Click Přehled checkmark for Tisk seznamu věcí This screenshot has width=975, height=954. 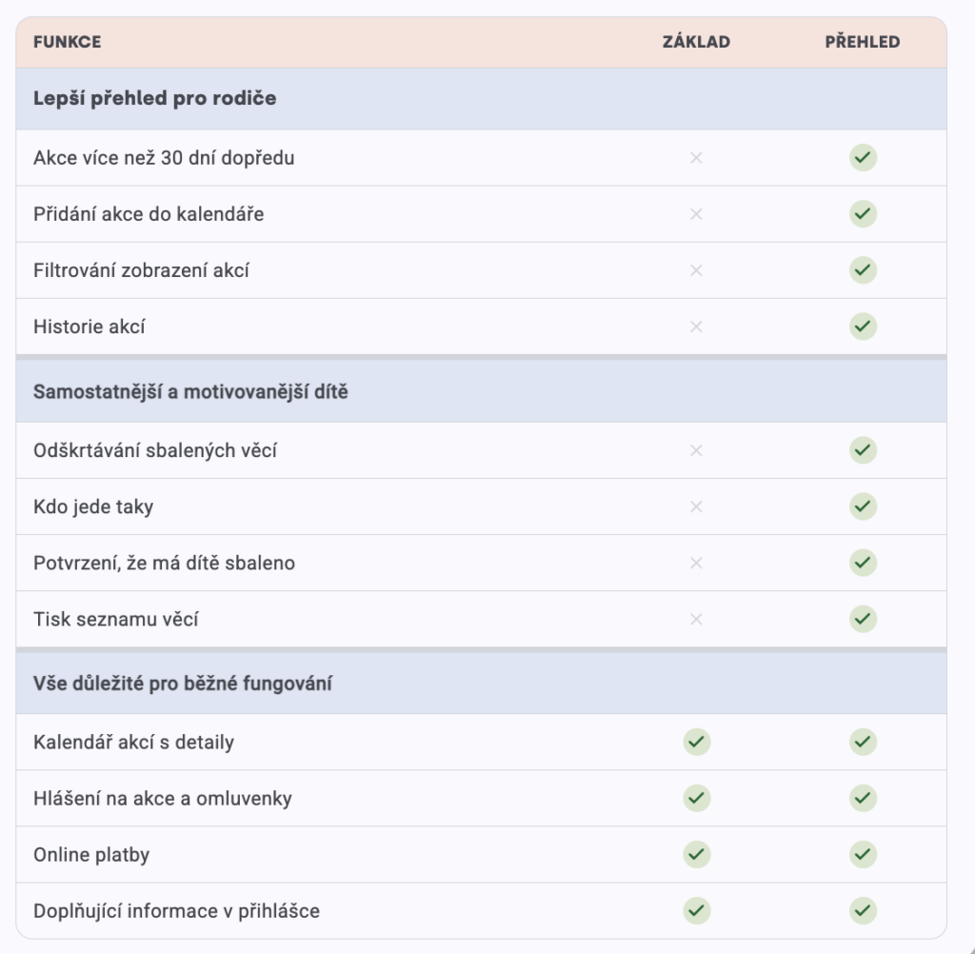(863, 619)
